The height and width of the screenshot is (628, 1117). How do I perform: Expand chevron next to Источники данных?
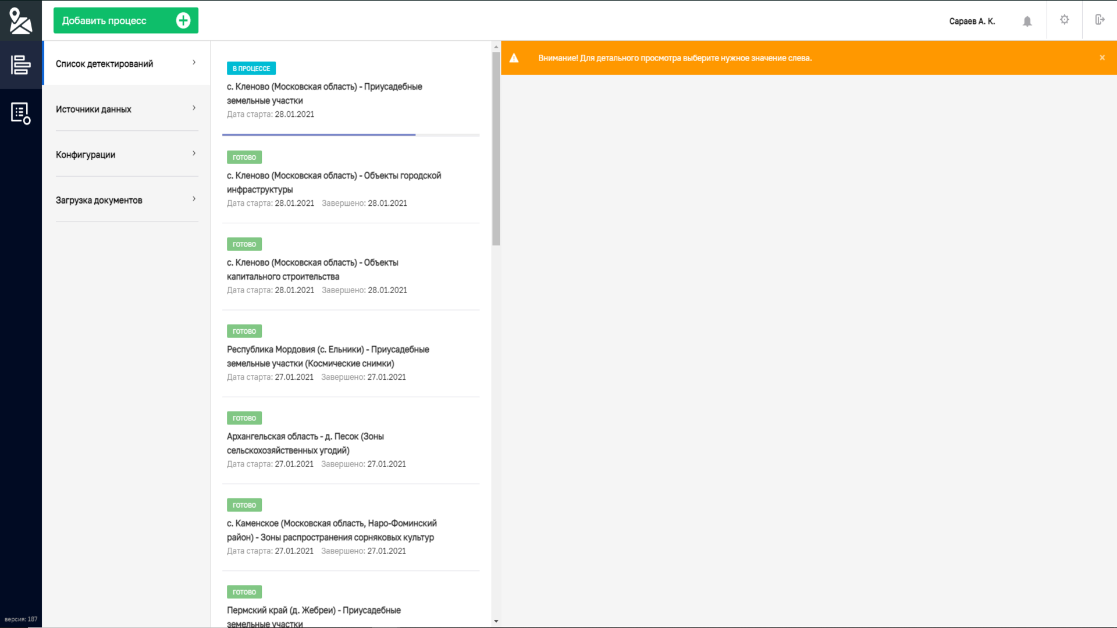tap(194, 108)
